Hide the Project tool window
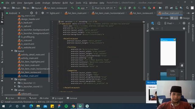 (x=48, y=13)
